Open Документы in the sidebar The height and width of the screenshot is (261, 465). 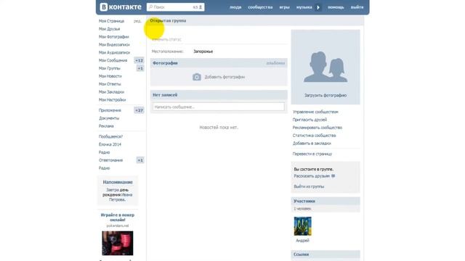pyautogui.click(x=109, y=118)
